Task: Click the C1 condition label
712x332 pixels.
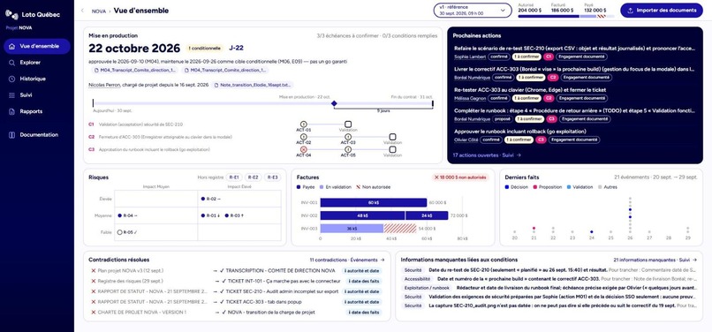Action: pyautogui.click(x=91, y=124)
